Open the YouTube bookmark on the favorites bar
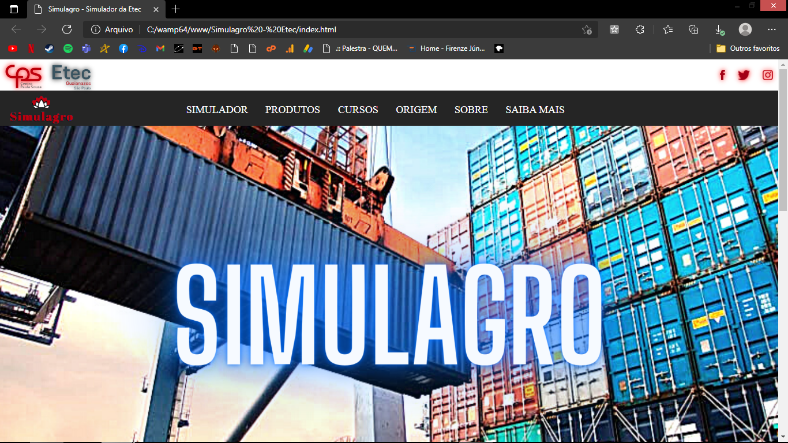788x443 pixels. 12,48
